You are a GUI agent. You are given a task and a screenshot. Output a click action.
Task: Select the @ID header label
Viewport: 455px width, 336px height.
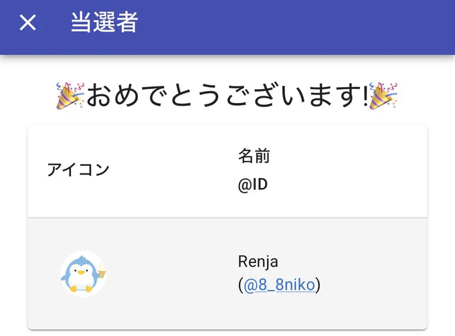(x=253, y=185)
